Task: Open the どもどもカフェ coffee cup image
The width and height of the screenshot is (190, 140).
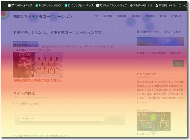Action: coord(154,121)
